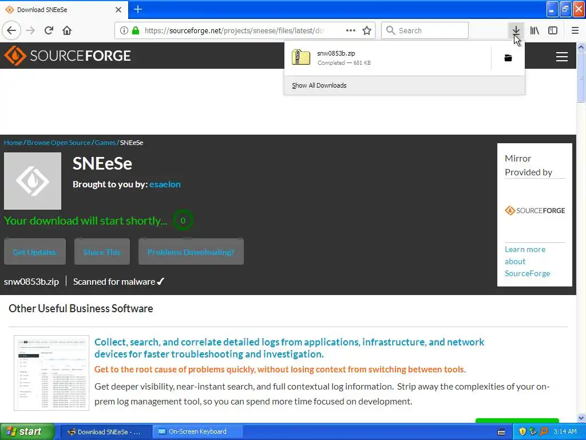Click the SNEeSe project placeholder icon
586x440 pixels.
(33, 181)
